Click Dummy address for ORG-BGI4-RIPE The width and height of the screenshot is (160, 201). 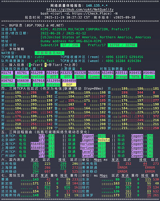tap(71, 41)
